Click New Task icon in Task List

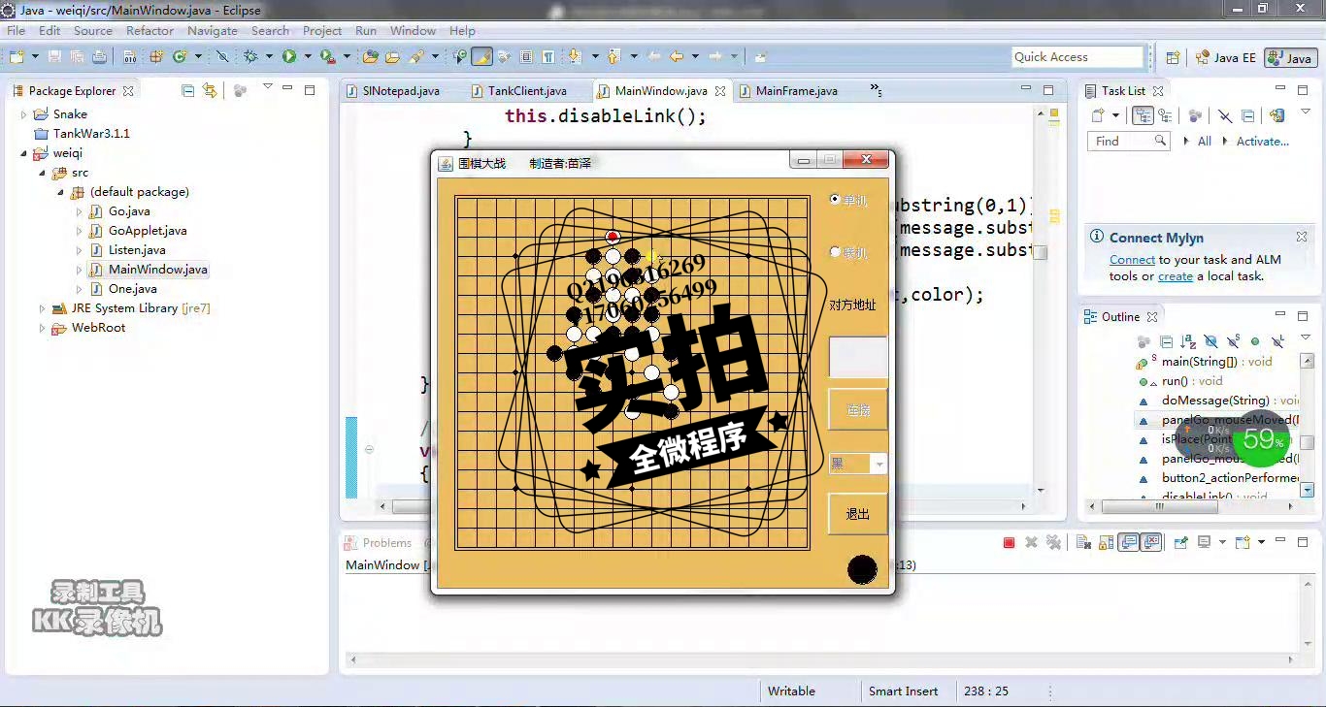click(1098, 115)
